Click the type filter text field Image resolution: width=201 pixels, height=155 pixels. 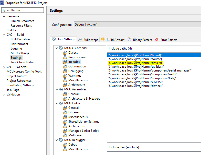23,10
